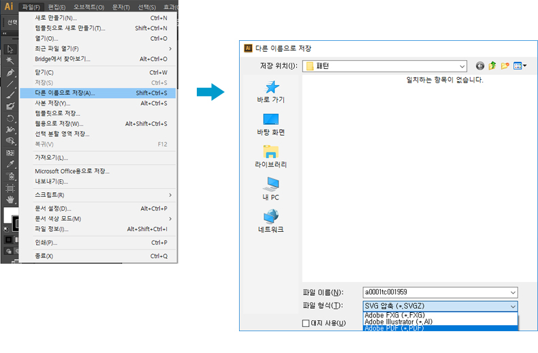This screenshot has width=538, height=353.
Task: Open 내 PC location
Action: [x=271, y=189]
